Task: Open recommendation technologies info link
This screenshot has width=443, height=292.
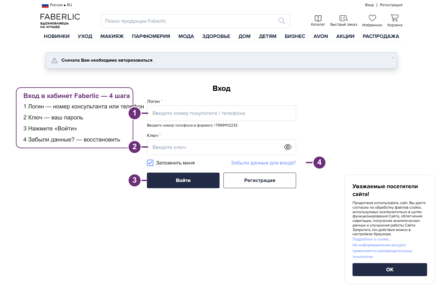Action: tap(382, 251)
